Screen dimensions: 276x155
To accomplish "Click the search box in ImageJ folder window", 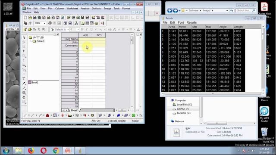I will click(x=246, y=10).
